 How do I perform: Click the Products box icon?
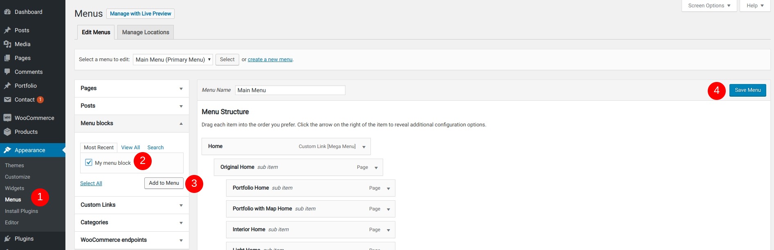click(x=7, y=132)
